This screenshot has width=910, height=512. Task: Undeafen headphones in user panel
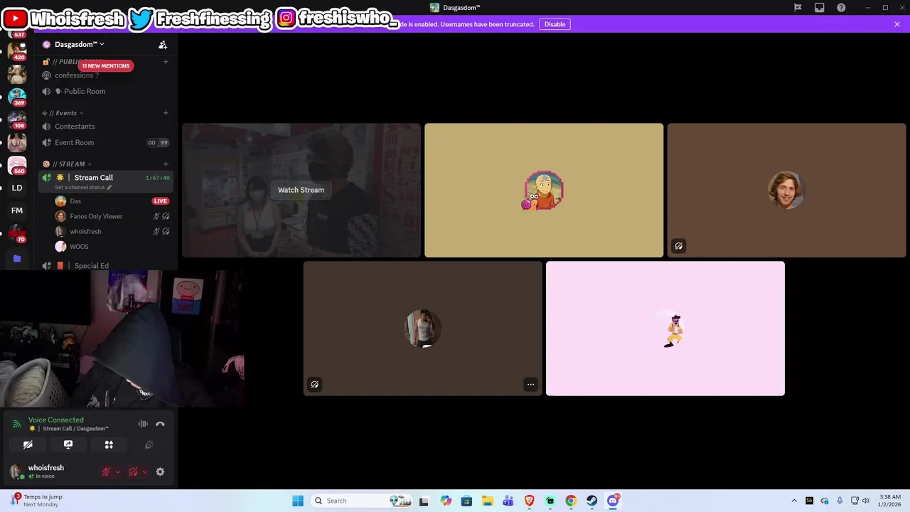133,471
